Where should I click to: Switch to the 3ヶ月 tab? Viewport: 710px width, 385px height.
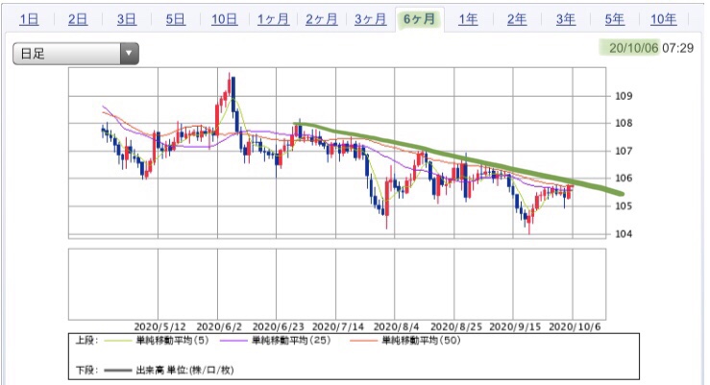point(370,19)
